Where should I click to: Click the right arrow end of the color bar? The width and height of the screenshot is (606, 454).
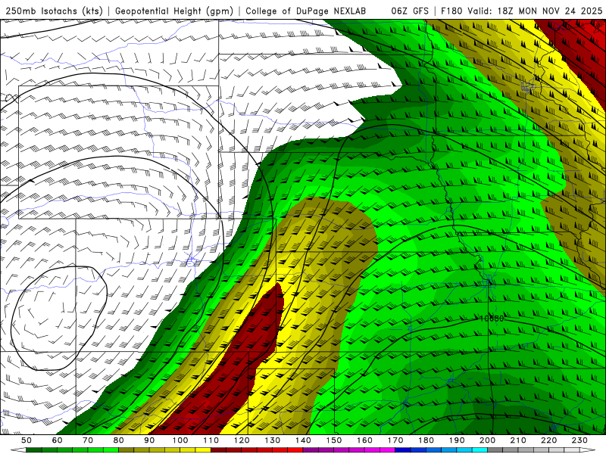[x=588, y=450]
